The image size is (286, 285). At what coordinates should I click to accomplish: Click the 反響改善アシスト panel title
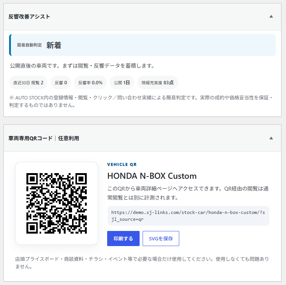(29, 17)
